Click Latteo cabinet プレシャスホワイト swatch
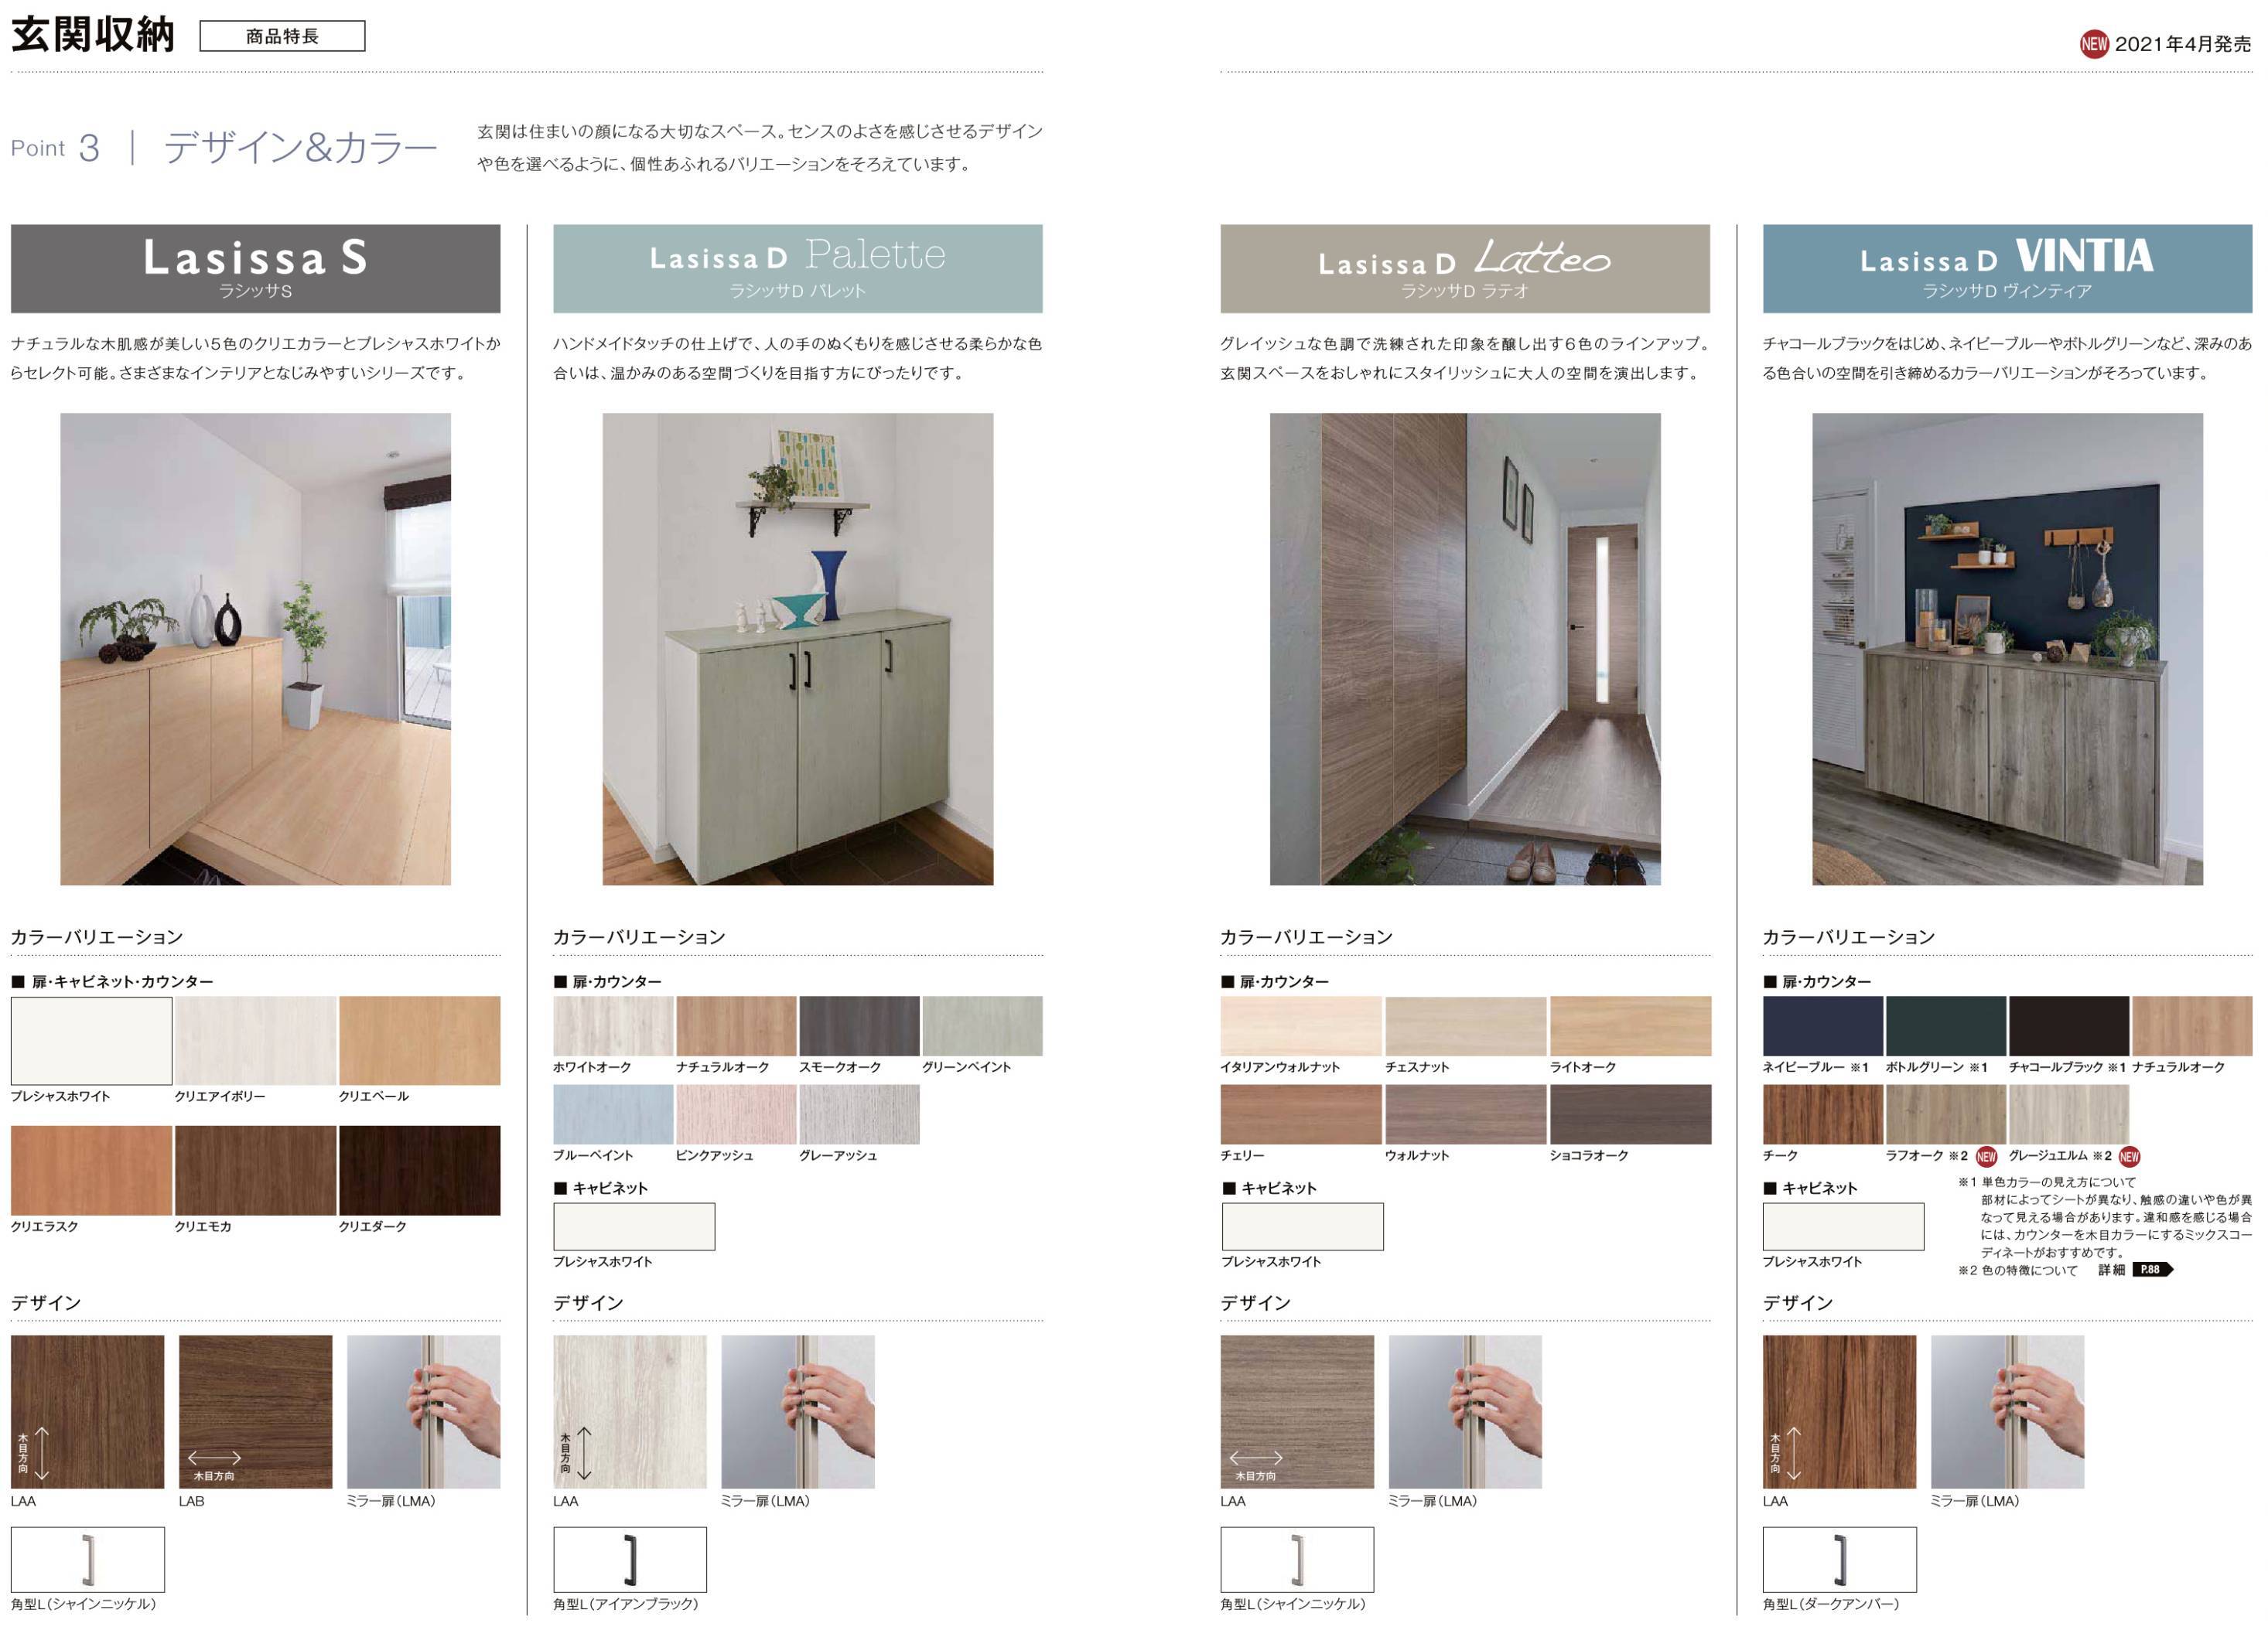The image size is (2268, 1627). (x=1302, y=1226)
